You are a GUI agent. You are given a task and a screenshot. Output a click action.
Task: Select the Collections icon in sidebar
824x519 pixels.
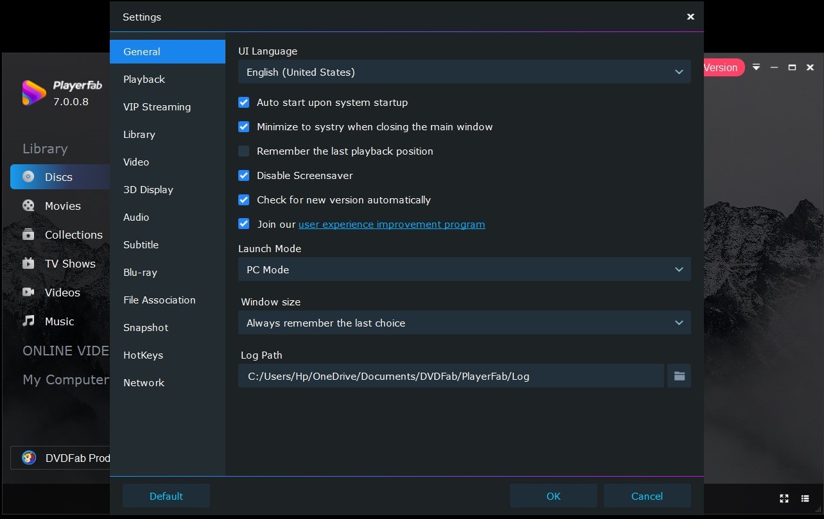point(28,235)
